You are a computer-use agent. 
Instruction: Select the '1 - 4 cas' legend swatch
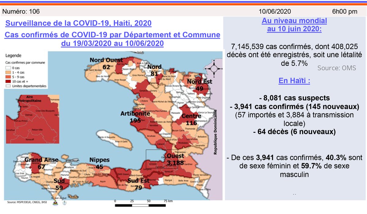9,72
